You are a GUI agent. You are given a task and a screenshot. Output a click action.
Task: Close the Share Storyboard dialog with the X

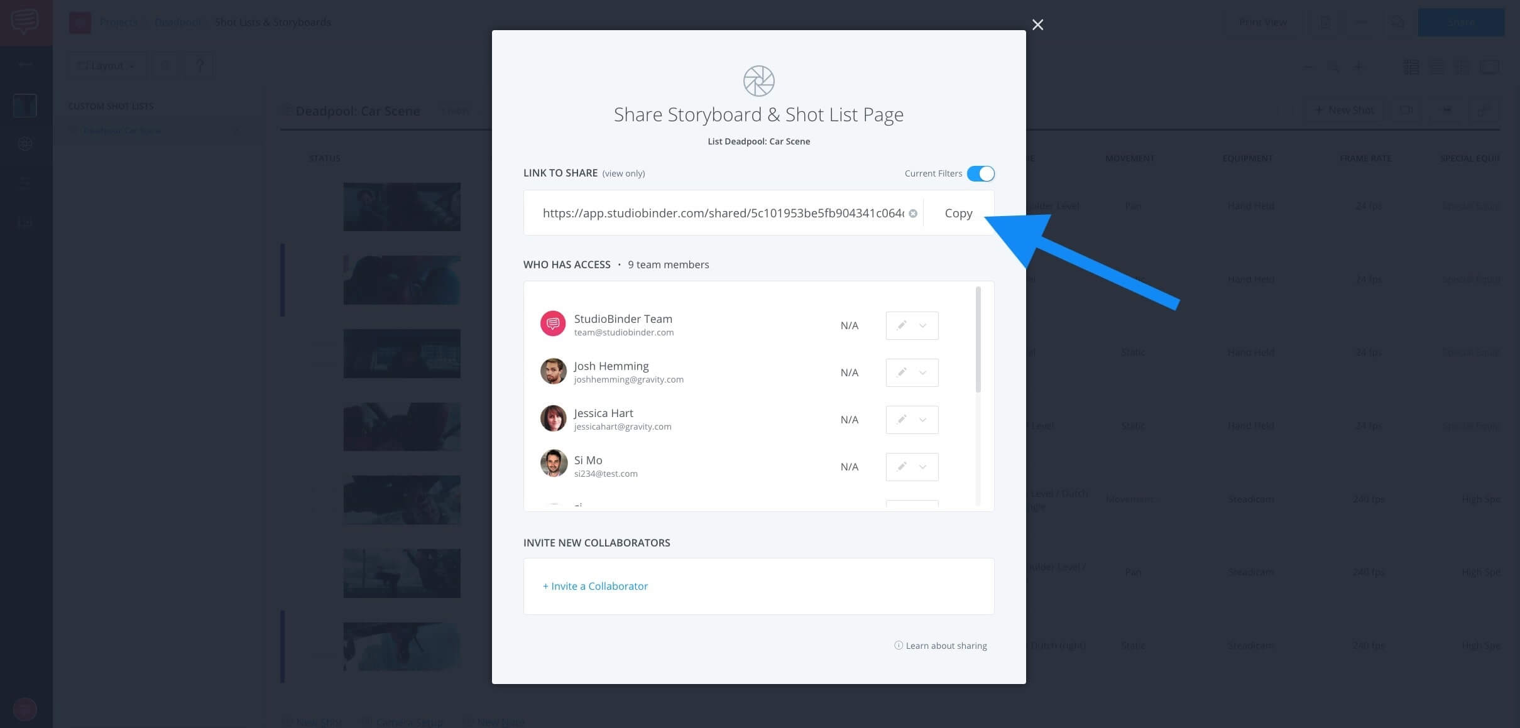[1037, 24]
